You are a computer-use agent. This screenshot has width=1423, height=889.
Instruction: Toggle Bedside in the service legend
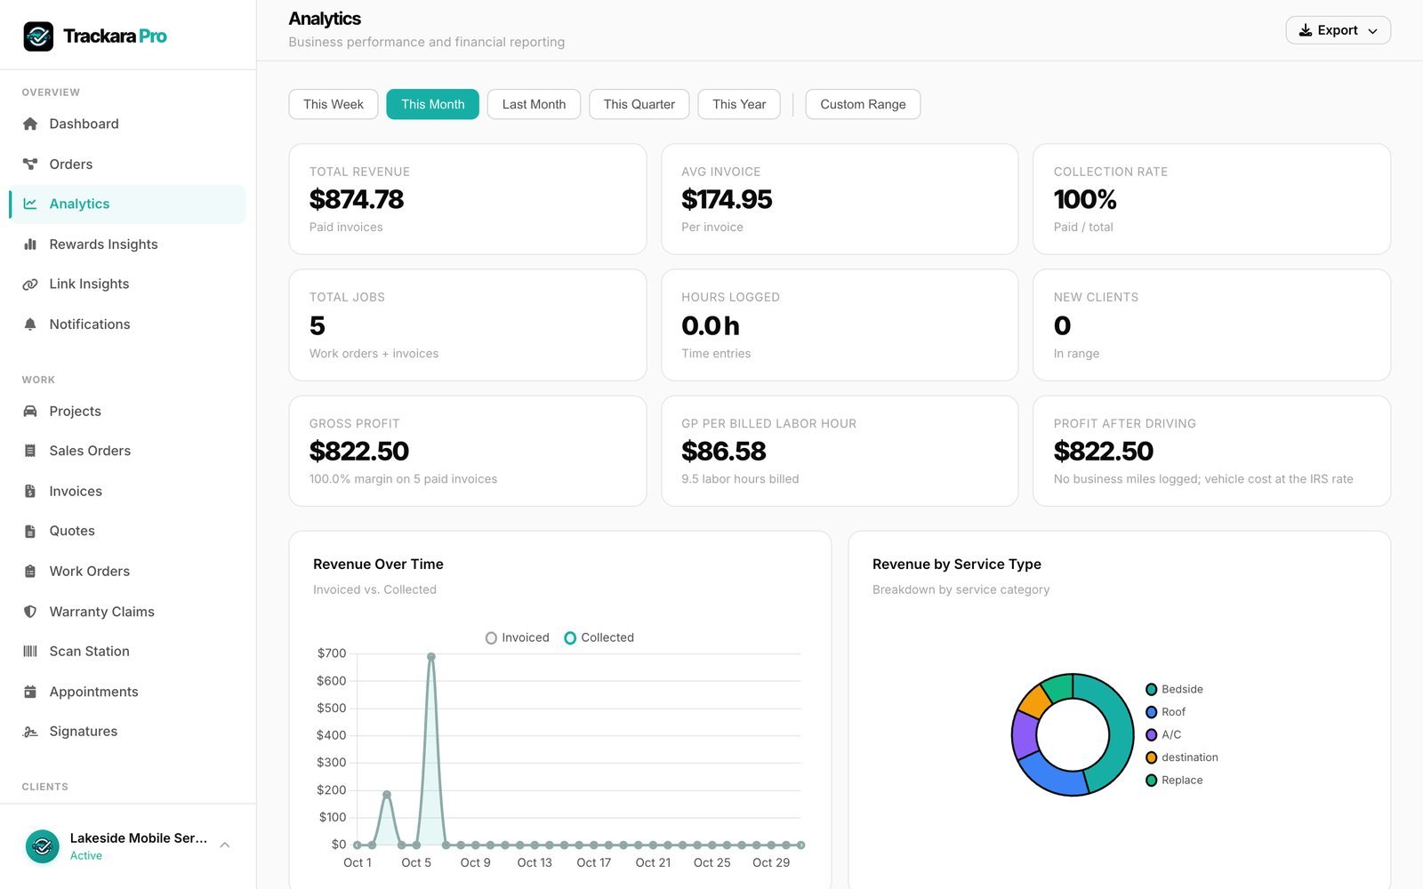pos(1174,689)
